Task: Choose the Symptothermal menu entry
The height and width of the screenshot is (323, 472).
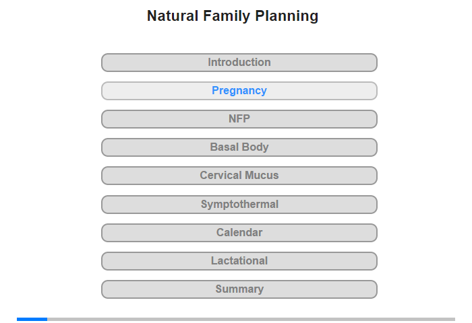Action: coord(239,205)
